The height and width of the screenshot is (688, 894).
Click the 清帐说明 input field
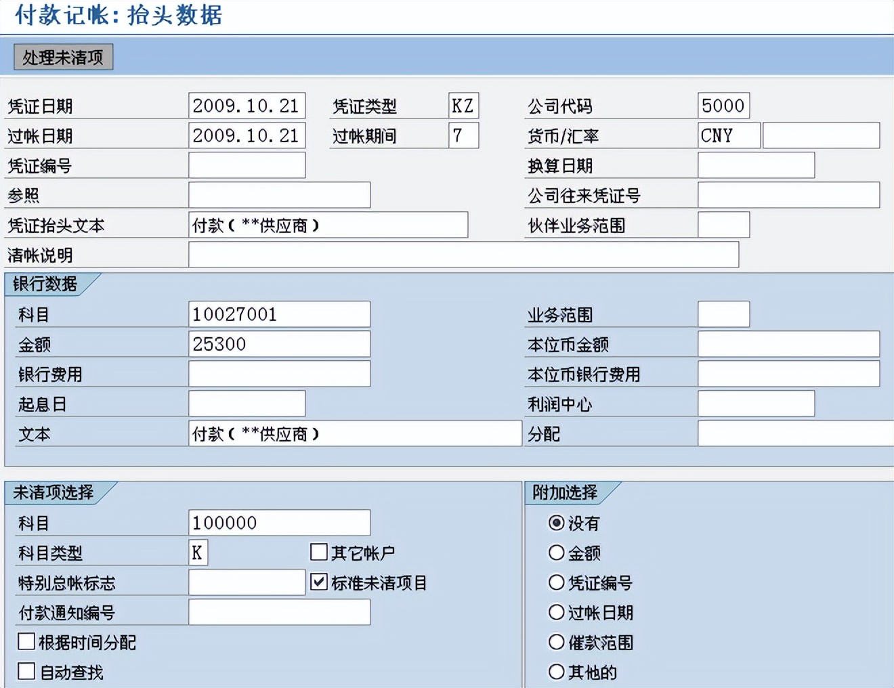tap(463, 255)
